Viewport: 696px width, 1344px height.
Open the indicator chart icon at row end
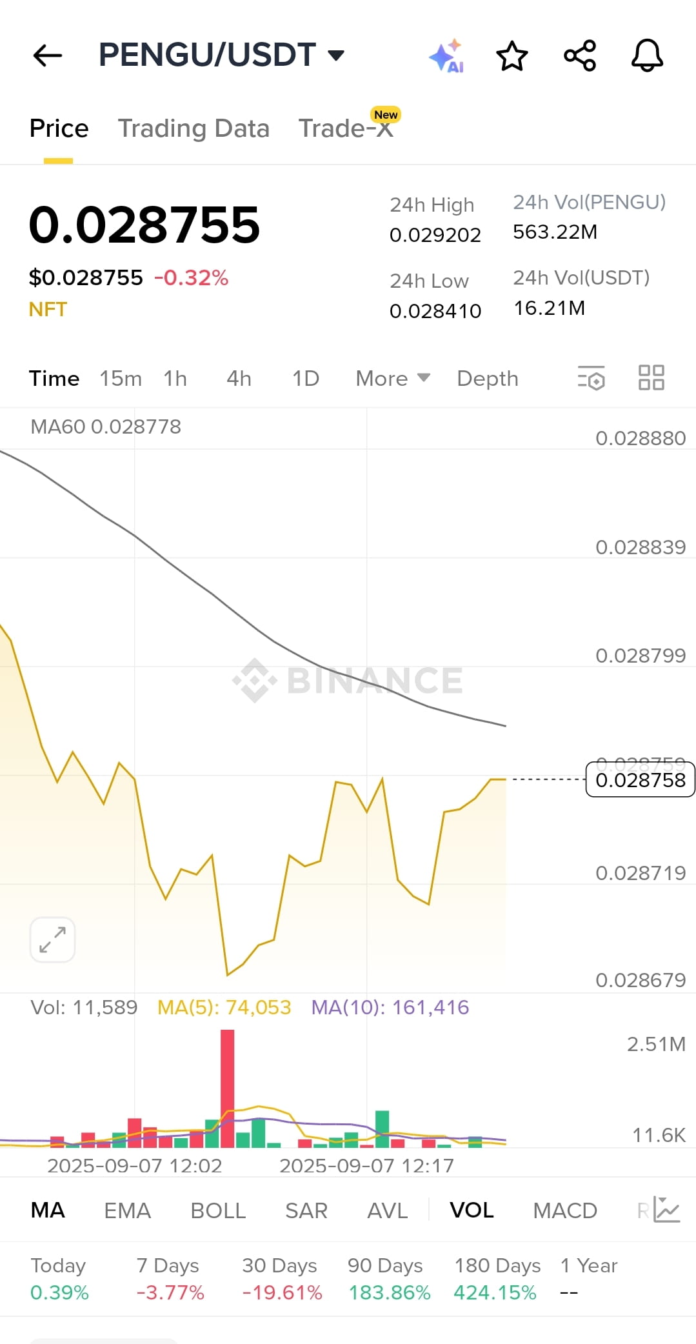pyautogui.click(x=667, y=1210)
